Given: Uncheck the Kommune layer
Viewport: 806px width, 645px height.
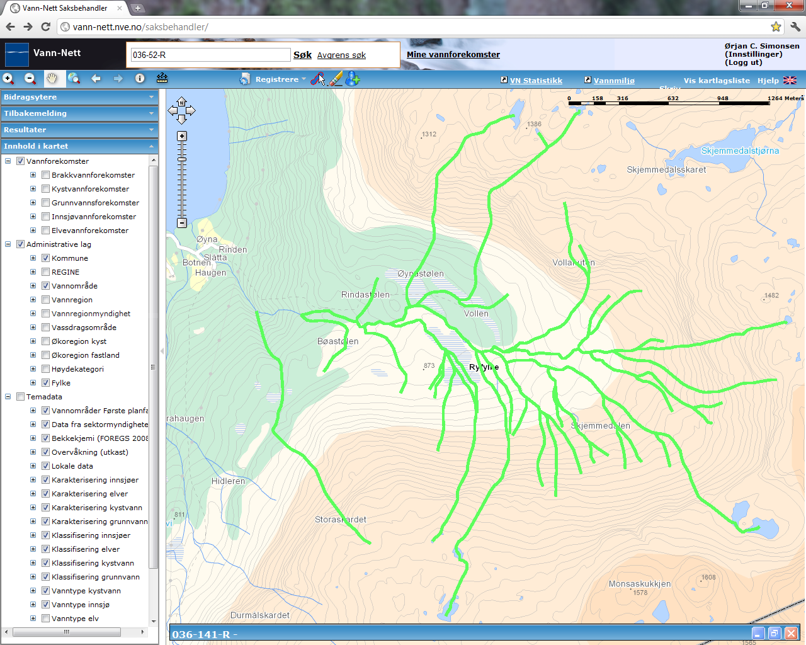Looking at the screenshot, I should [45, 258].
